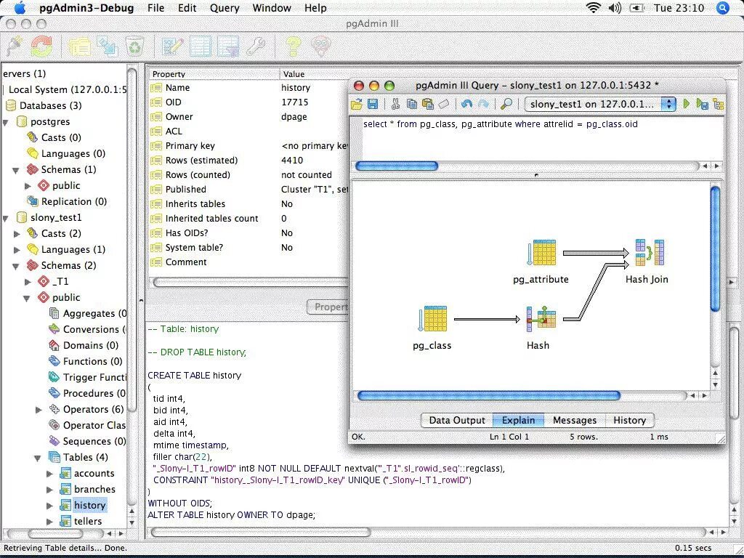The width and height of the screenshot is (744, 558).
Task: Open the Window menu
Action: pyautogui.click(x=272, y=8)
